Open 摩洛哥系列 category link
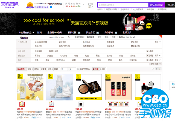Viewport: 175px width, 121px height. [136, 46]
